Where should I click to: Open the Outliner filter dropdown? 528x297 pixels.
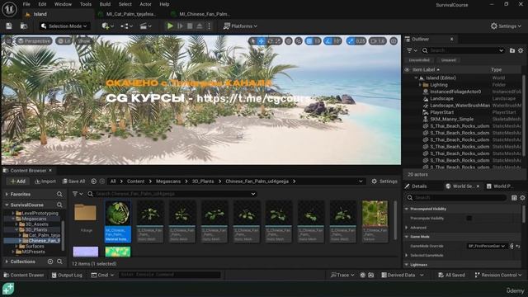click(x=412, y=50)
